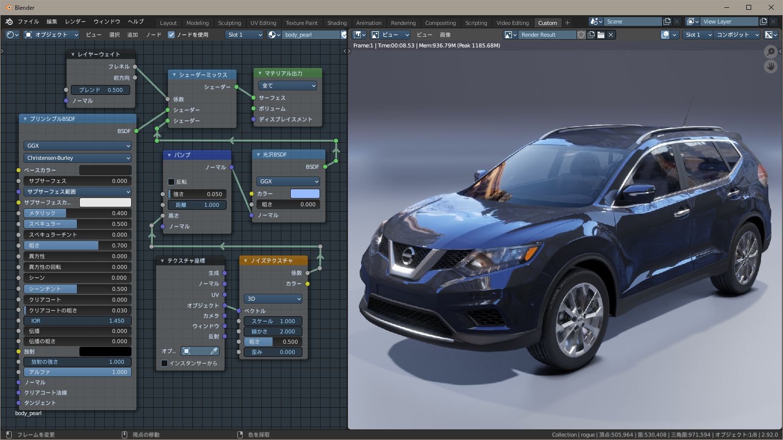The image size is (783, 440).
Task: Open the render view Slot 1 dropdown
Action: [x=698, y=35]
